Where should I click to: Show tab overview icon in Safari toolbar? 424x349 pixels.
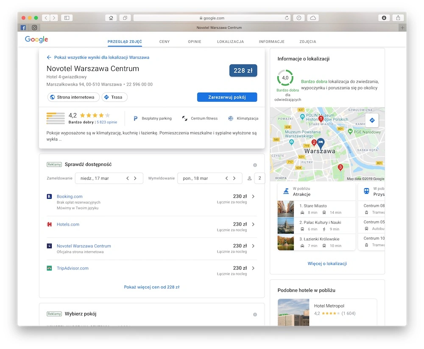point(125,18)
